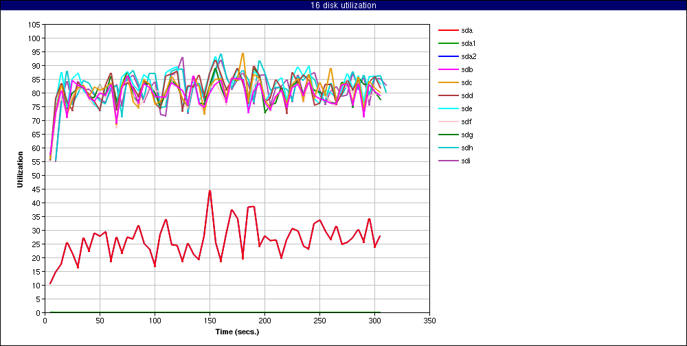Click the '16 disk utilization' chart title
Image resolution: width=687 pixels, height=346 pixels.
pyautogui.click(x=343, y=5)
